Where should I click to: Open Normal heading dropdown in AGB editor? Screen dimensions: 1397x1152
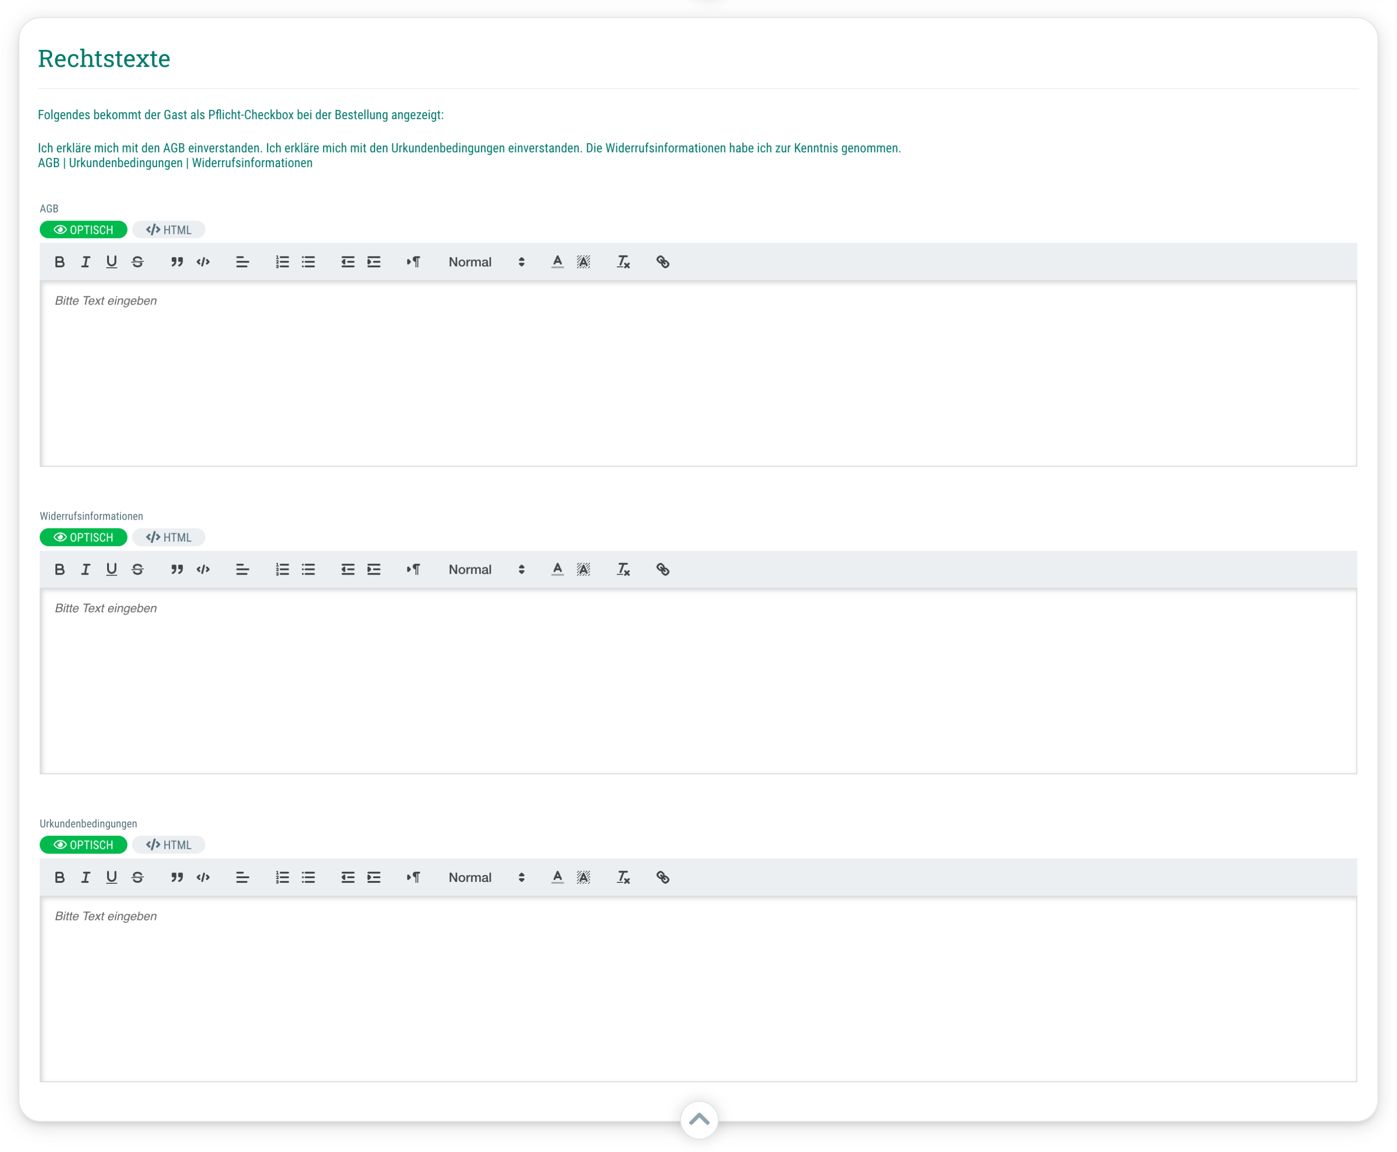[x=487, y=262]
